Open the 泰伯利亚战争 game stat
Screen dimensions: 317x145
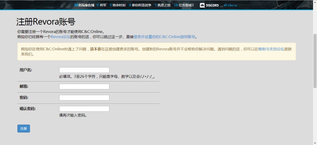click(140, 5)
